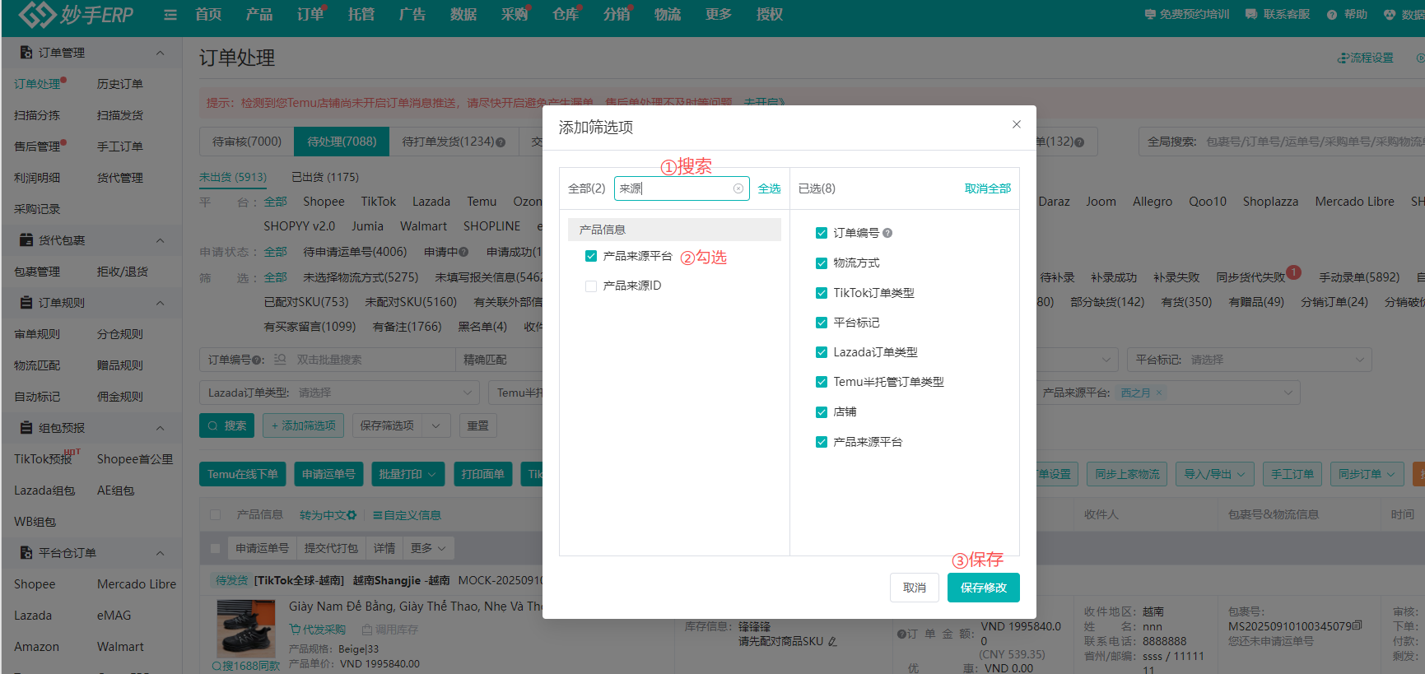The width and height of the screenshot is (1425, 674).
Task: Click the 免费预约培训 icon in the header
Action: coord(1150,15)
